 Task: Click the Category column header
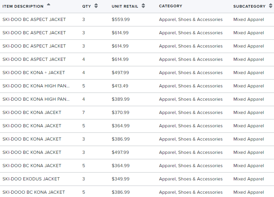[x=171, y=6]
